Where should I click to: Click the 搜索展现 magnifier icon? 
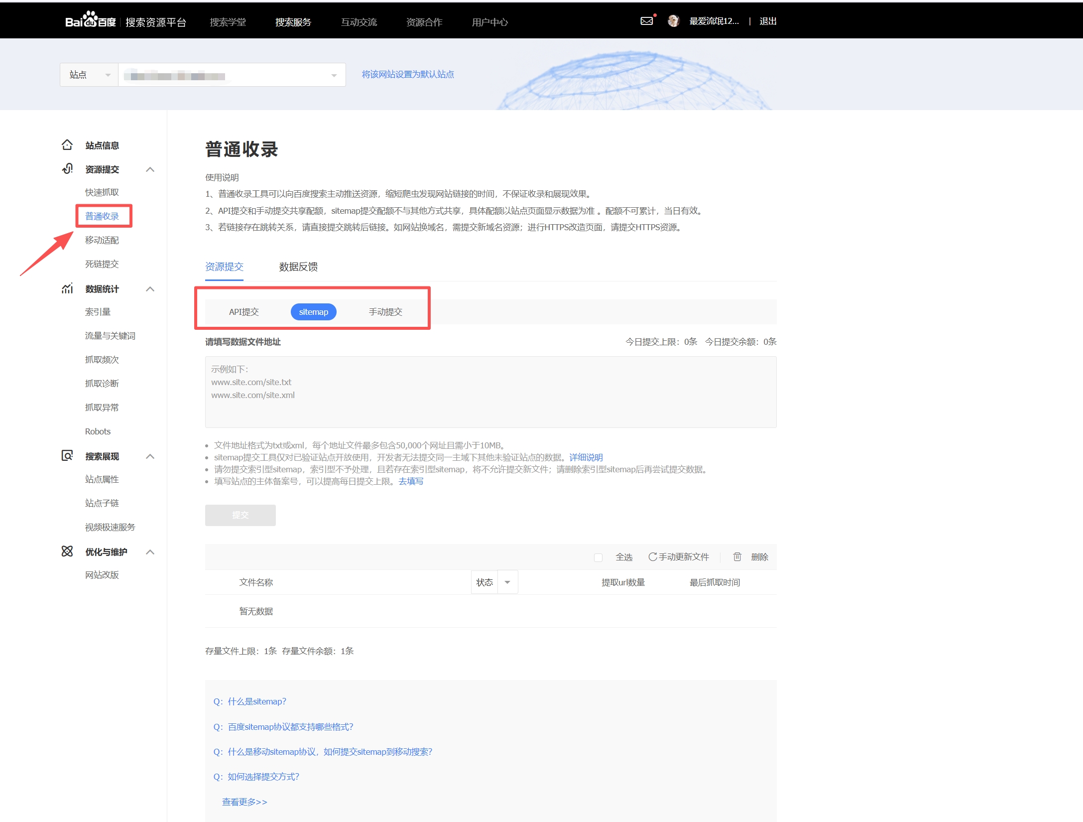tap(67, 456)
